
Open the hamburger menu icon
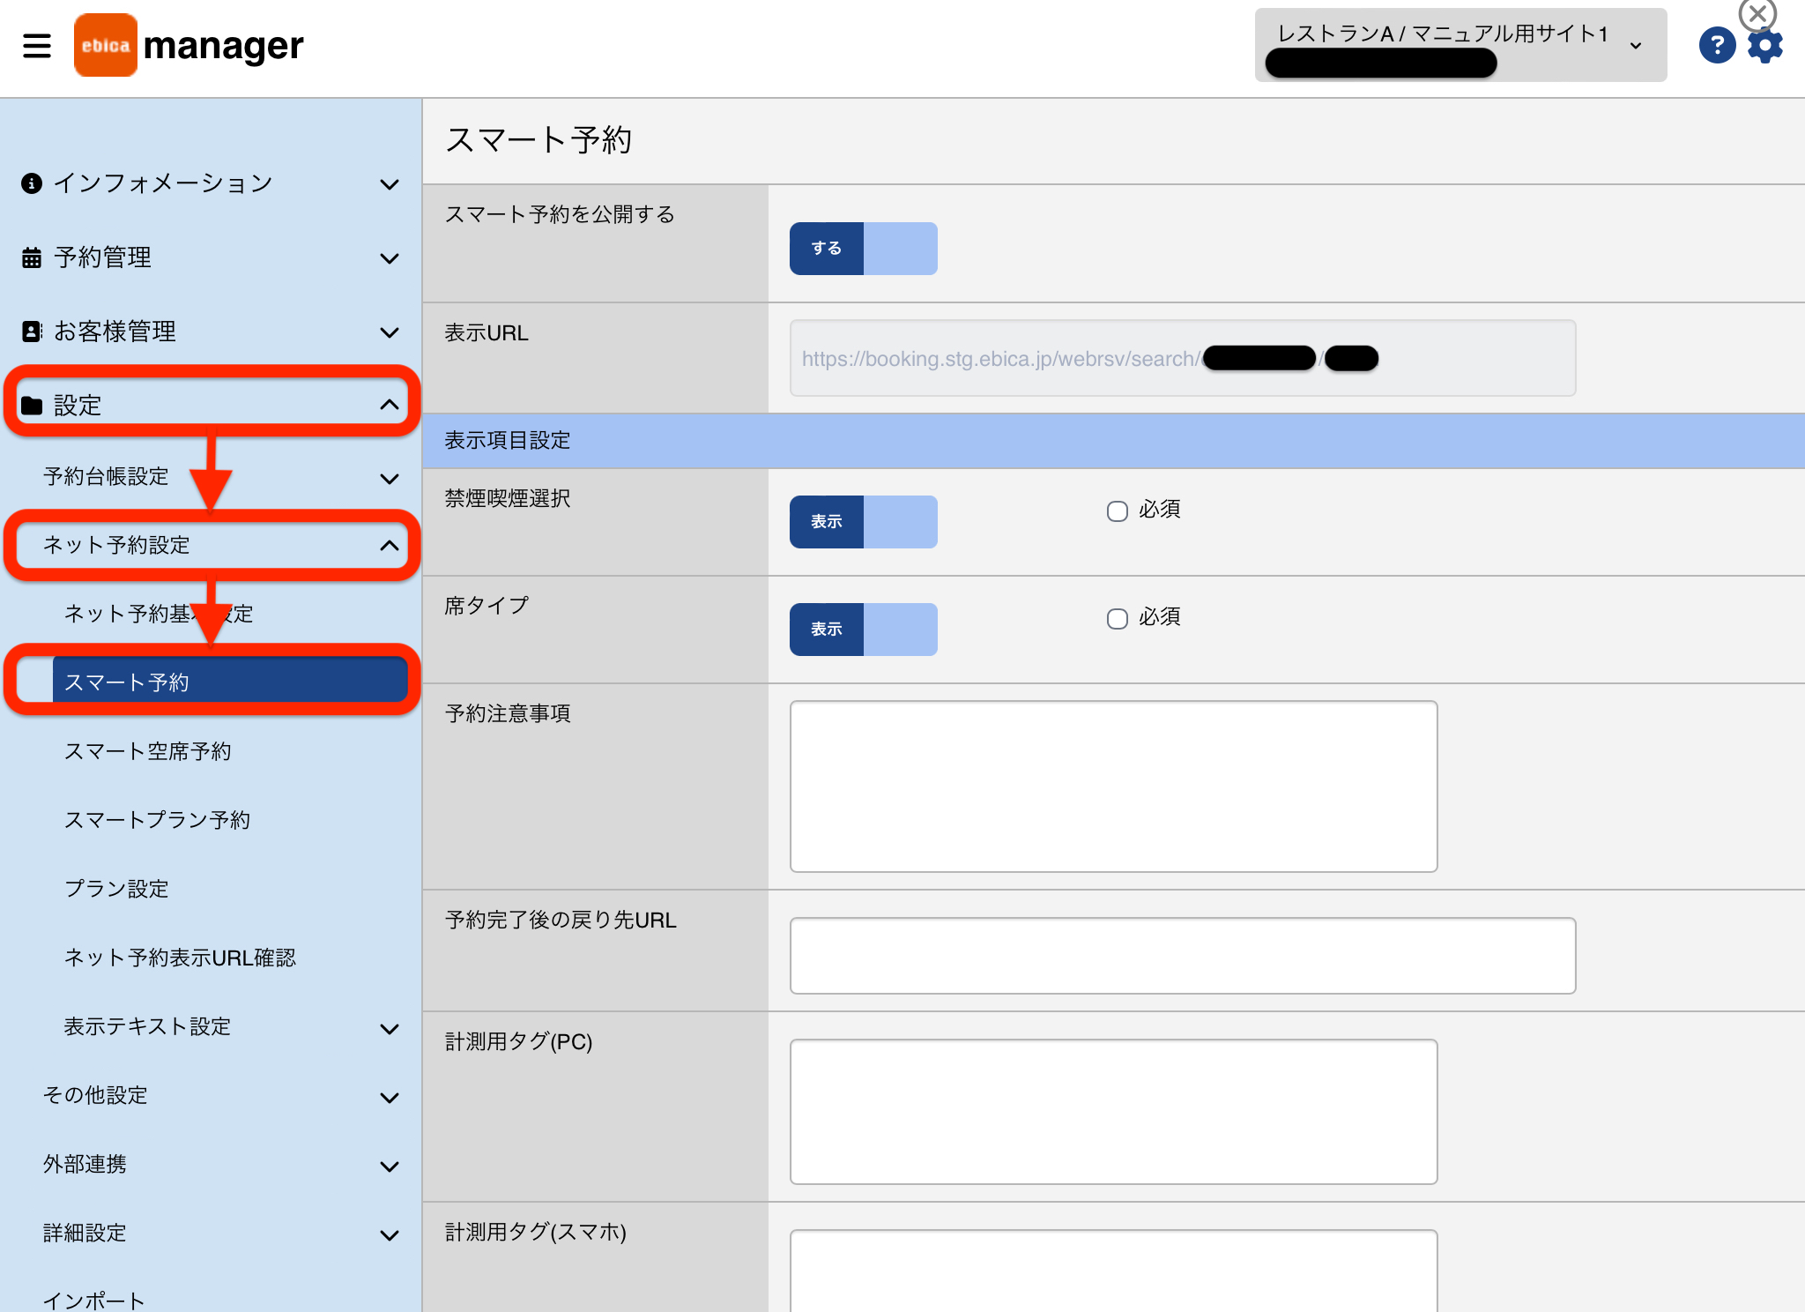(x=37, y=45)
